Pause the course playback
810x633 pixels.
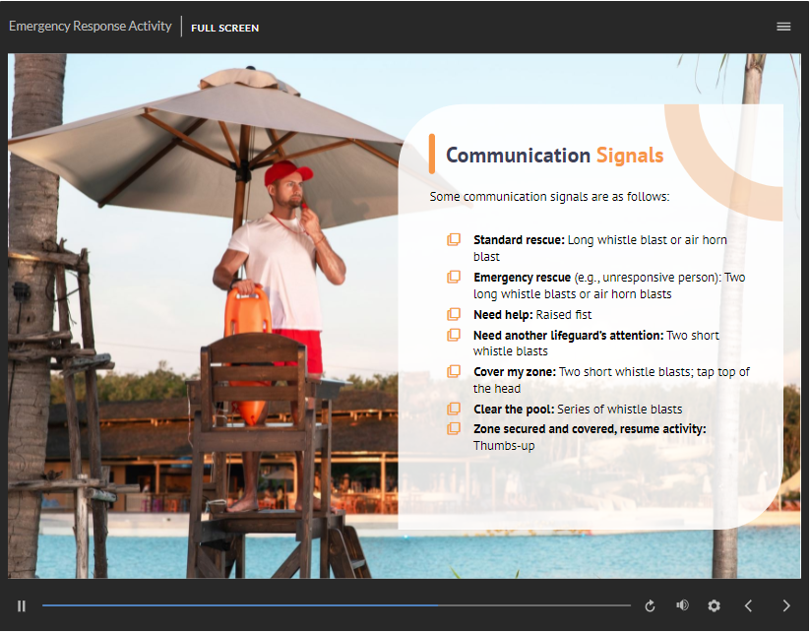coord(22,606)
